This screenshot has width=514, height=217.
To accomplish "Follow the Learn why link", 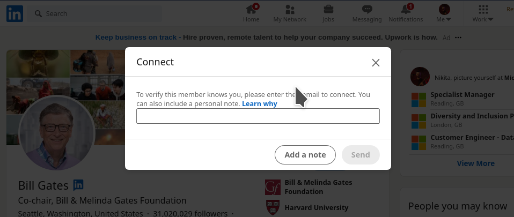I will [x=260, y=104].
